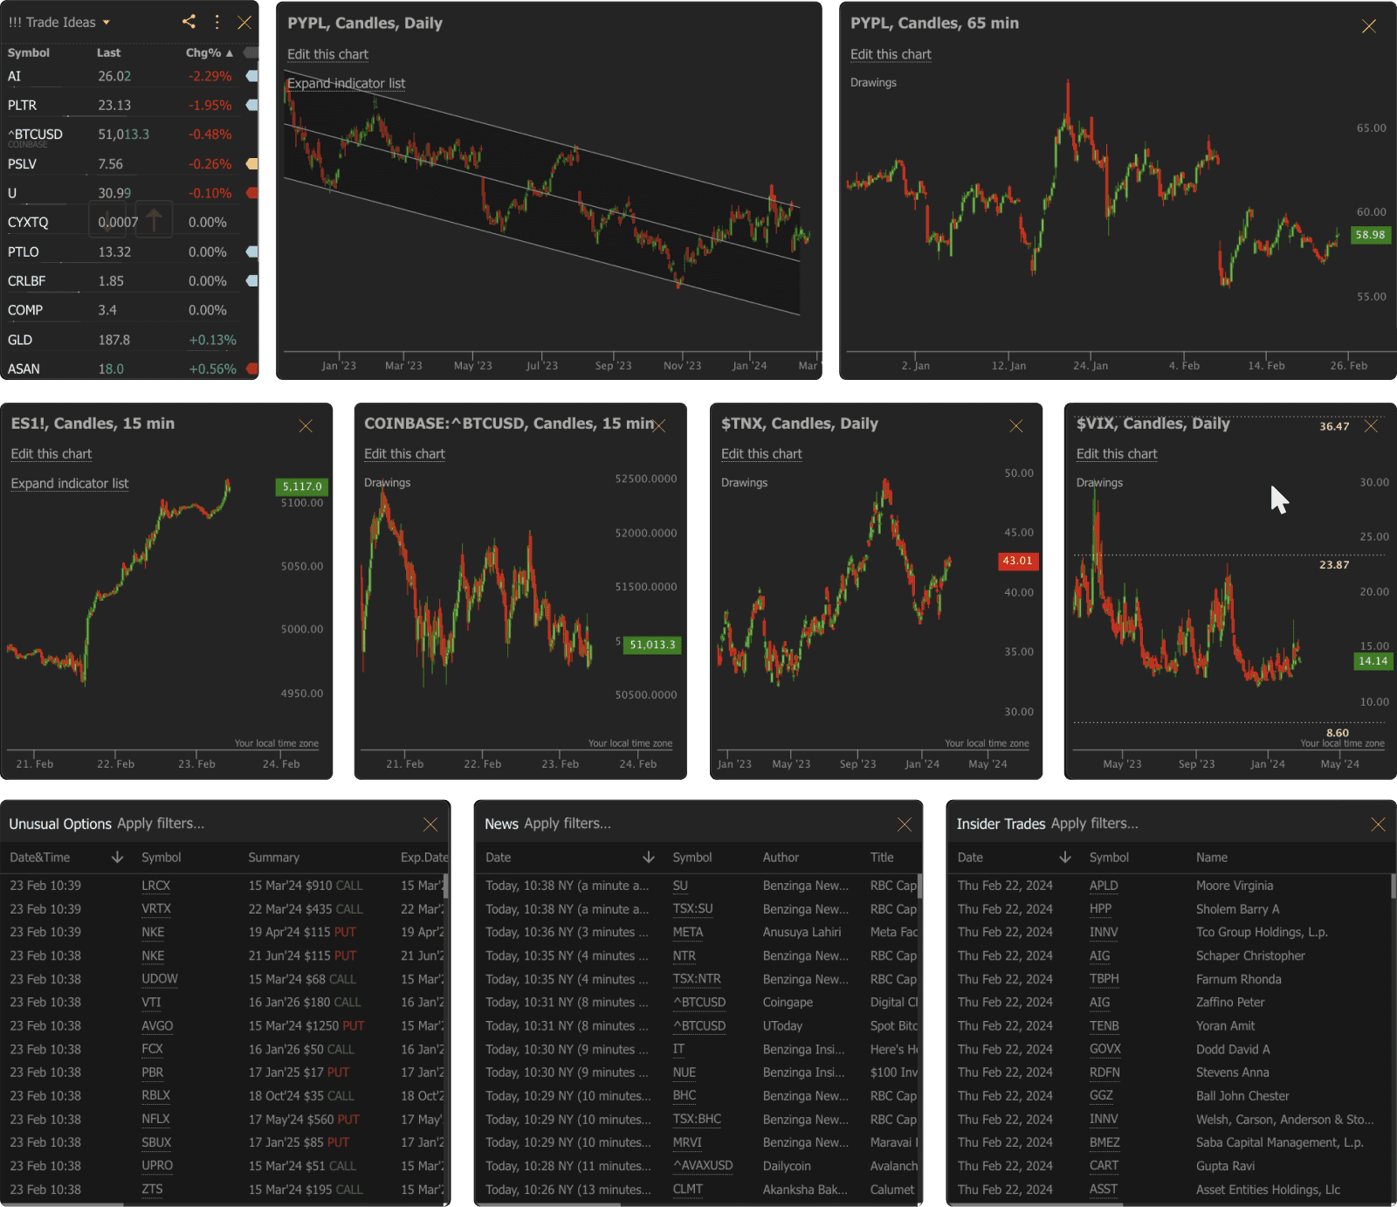Image resolution: width=1397 pixels, height=1207 pixels.
Task: Expand indicator list on PYPL daily chart
Action: click(x=346, y=83)
